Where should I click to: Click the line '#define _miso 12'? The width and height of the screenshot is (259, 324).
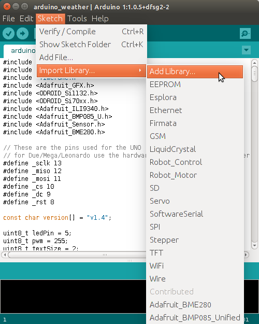click(33, 171)
